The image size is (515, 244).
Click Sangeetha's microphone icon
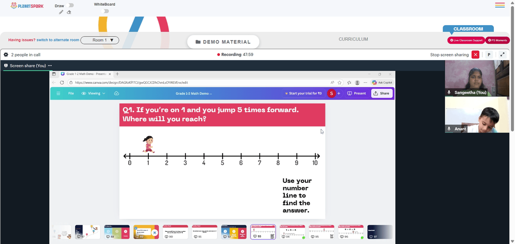449,92
